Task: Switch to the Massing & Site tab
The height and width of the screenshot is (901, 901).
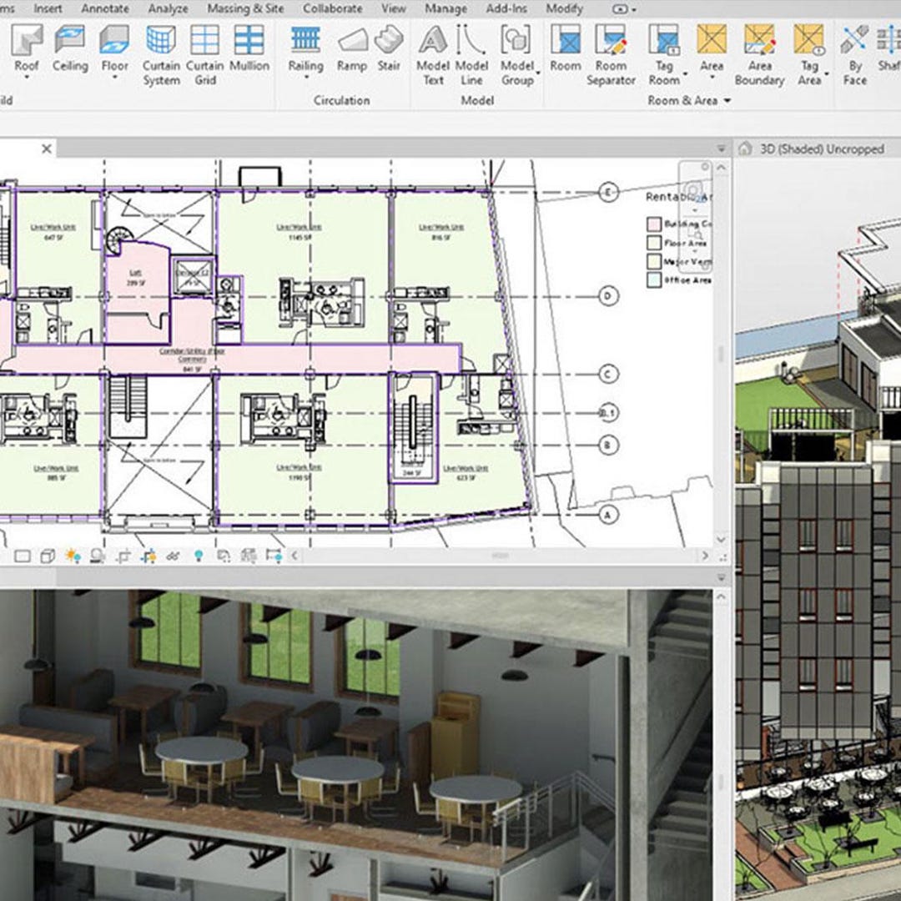Action: click(245, 8)
